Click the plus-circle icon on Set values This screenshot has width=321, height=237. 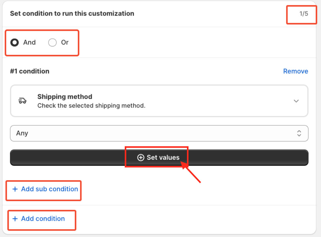pyautogui.click(x=141, y=158)
